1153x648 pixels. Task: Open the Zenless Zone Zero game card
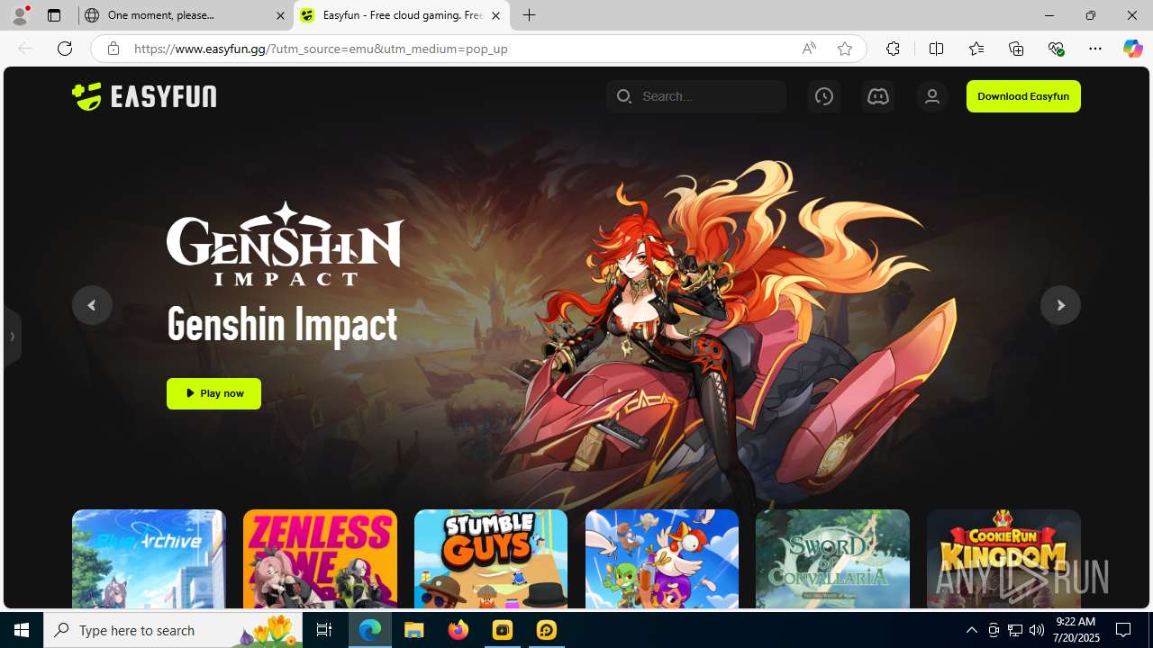(x=320, y=559)
